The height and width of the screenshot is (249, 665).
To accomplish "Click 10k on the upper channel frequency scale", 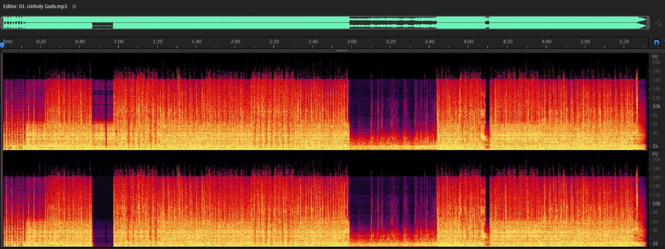I will point(656,106).
